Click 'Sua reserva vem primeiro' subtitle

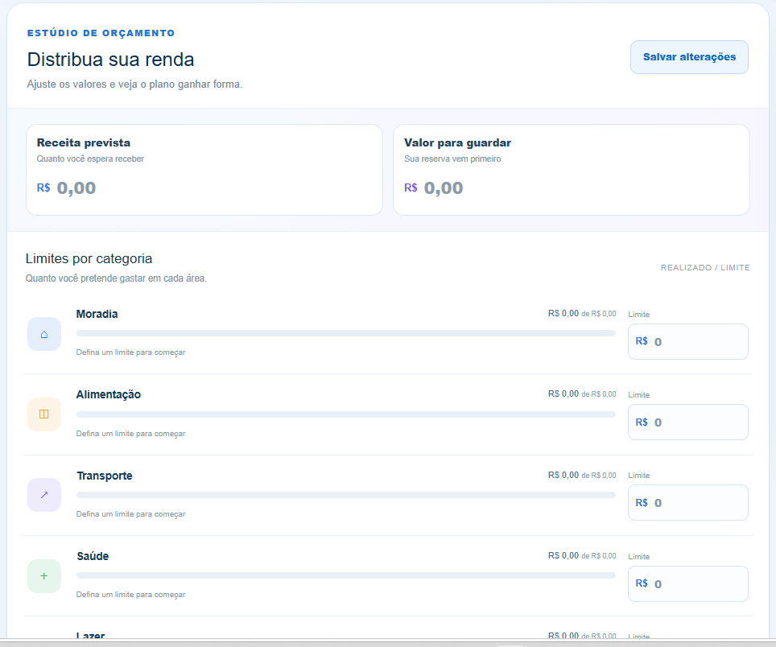[x=452, y=159]
